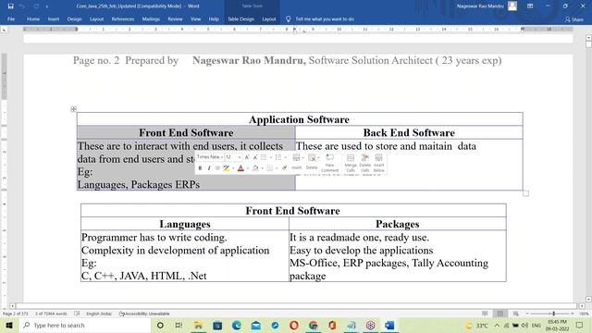The width and height of the screenshot is (592, 333).
Task: Open the References ribbon tab
Action: 123,18
